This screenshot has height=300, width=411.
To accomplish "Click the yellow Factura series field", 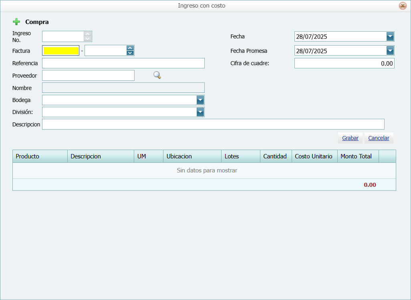I will [x=61, y=51].
